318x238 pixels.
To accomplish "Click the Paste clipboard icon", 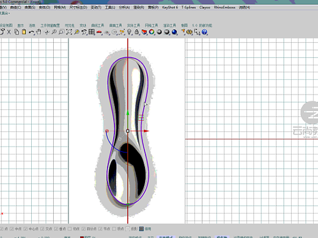I will coord(24,32).
